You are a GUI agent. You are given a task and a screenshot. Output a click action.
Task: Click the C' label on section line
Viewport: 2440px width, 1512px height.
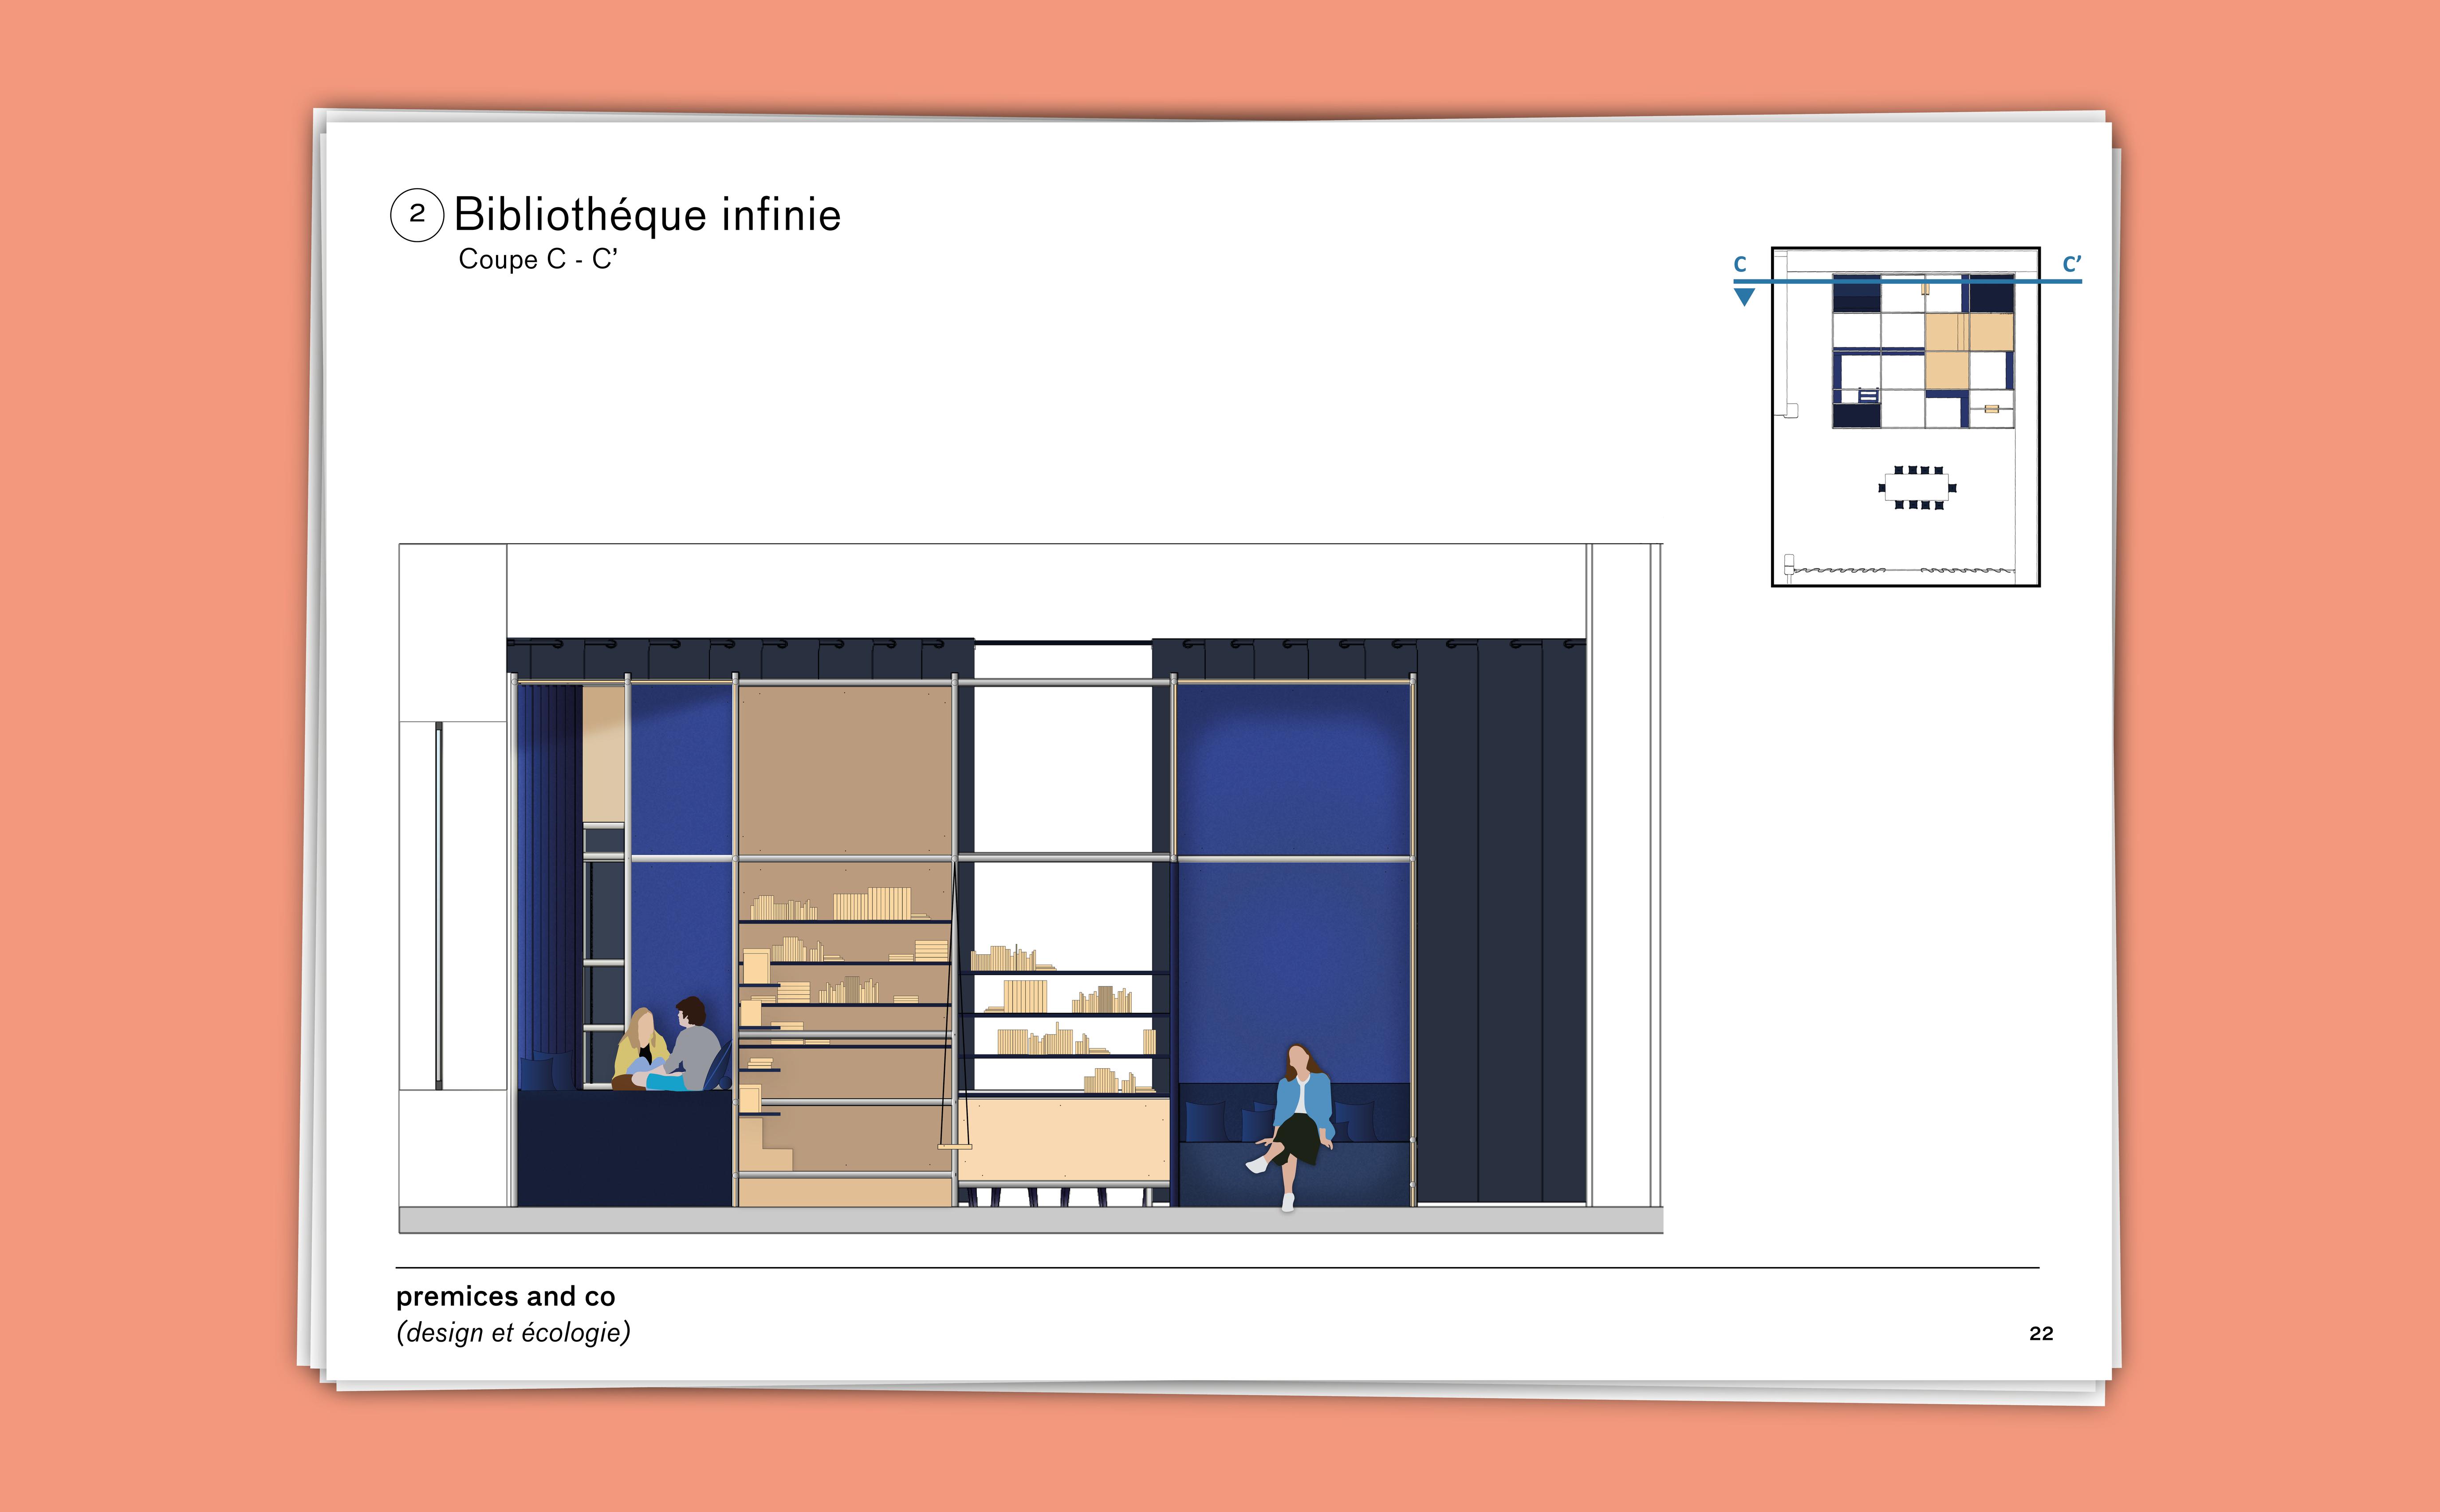2071,264
